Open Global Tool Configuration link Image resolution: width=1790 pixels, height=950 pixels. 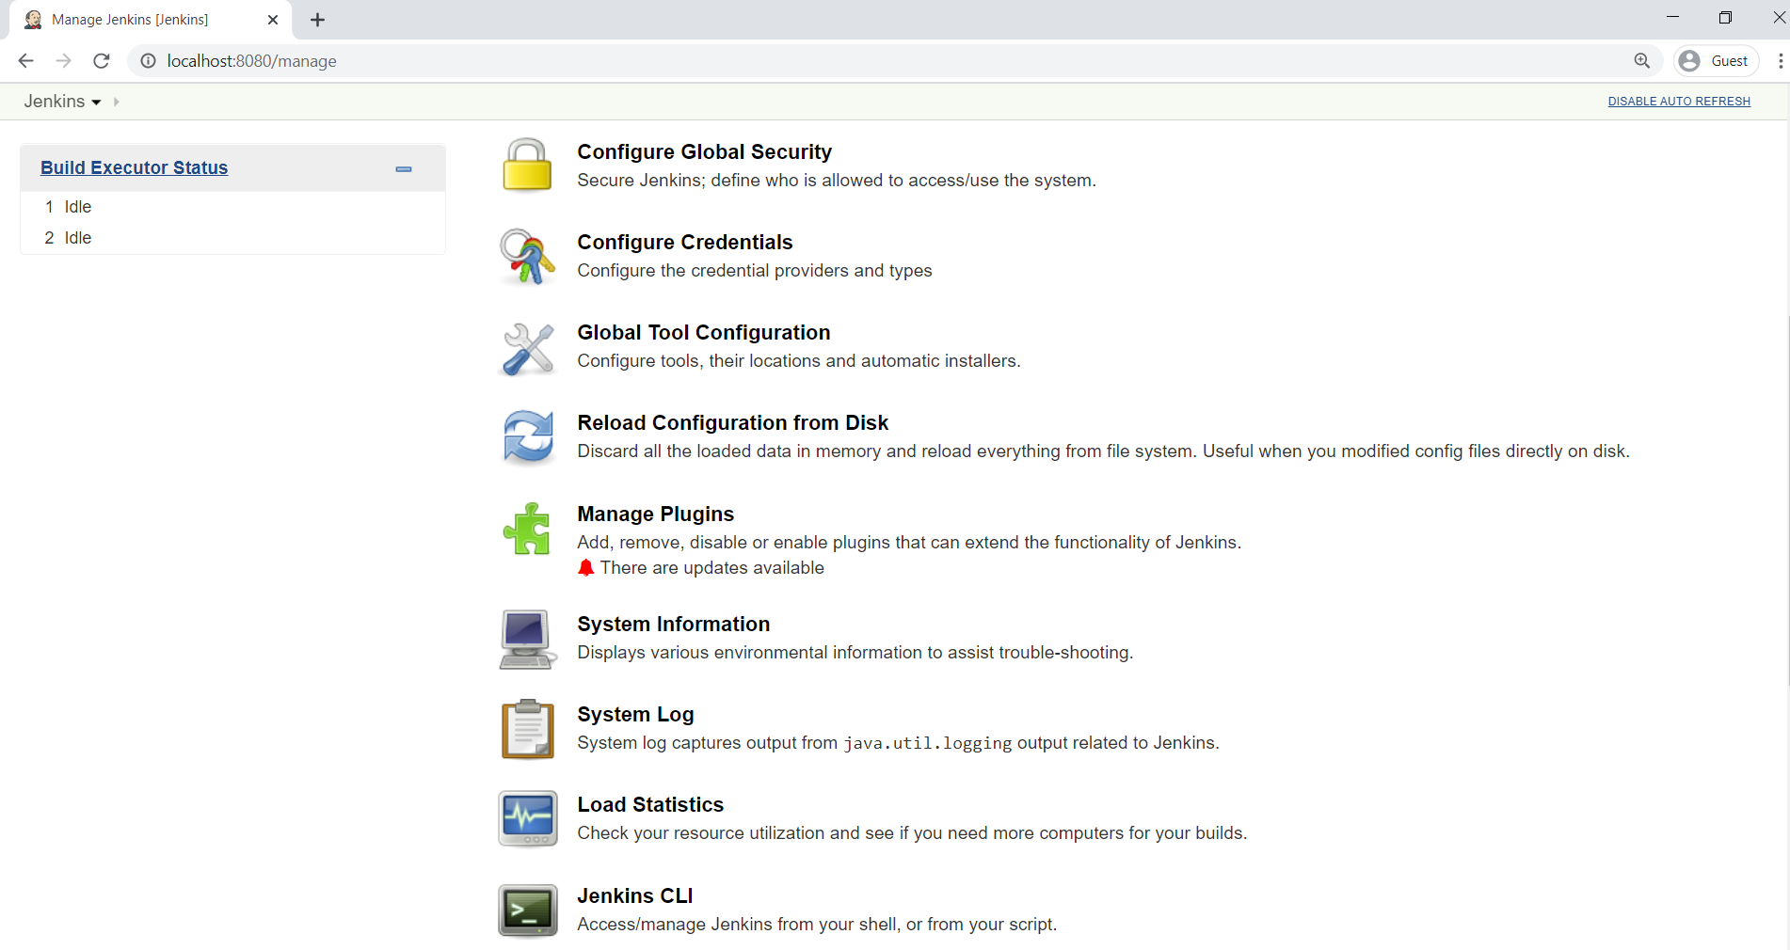coord(704,333)
